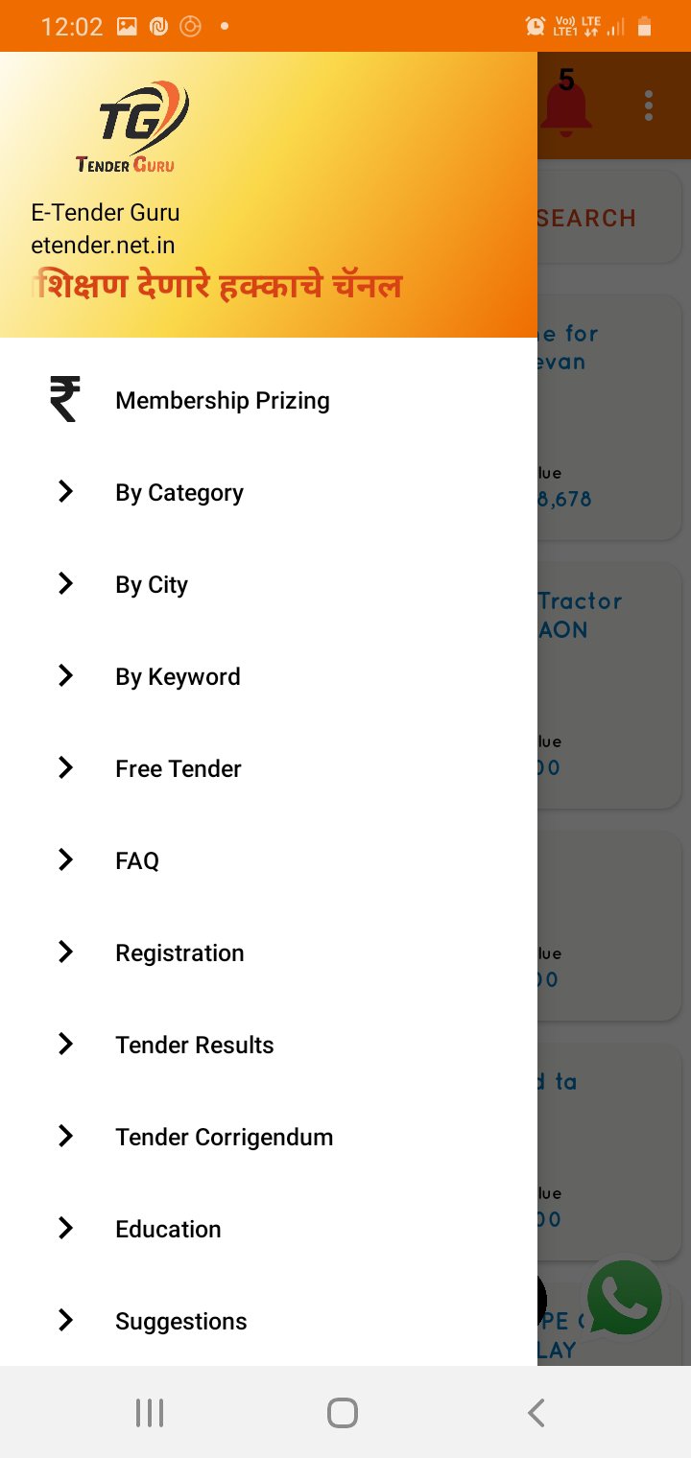This screenshot has height=1458, width=691.
Task: Open Tender Results from the drawer
Action: pyautogui.click(x=195, y=1045)
